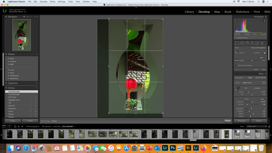Screen dimensions: 272x153
Task: Toggle the secondary display button
Action: coord(9,126)
